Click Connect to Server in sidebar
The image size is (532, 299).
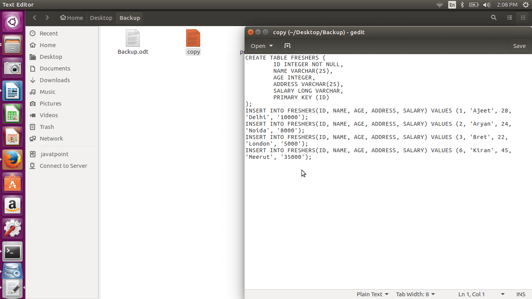[63, 166]
